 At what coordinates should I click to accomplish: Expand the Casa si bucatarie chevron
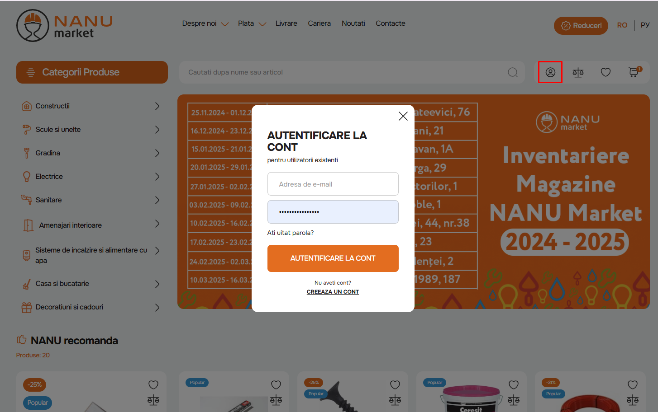[157, 284]
